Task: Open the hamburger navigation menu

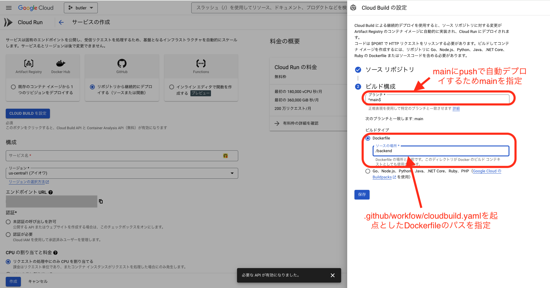Action: click(9, 8)
